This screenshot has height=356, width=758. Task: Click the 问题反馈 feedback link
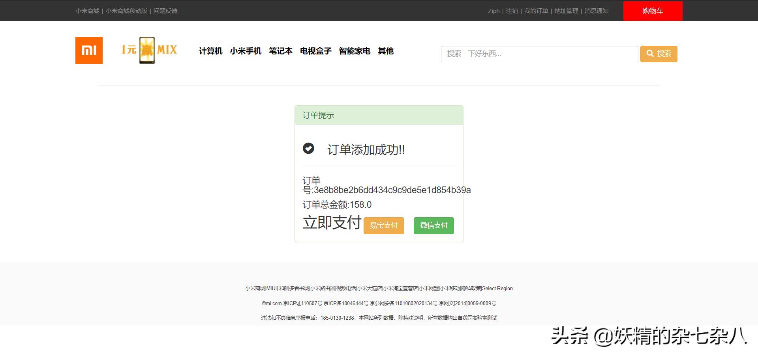click(x=165, y=11)
